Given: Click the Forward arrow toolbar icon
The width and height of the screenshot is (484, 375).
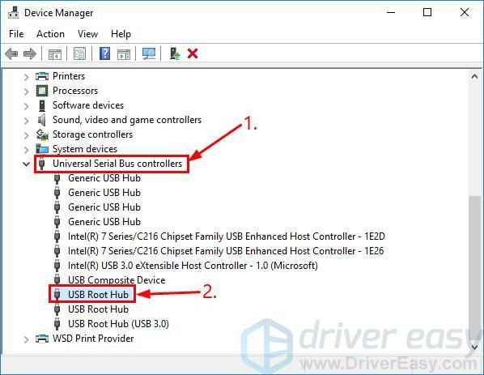Looking at the screenshot, I should click(x=30, y=54).
